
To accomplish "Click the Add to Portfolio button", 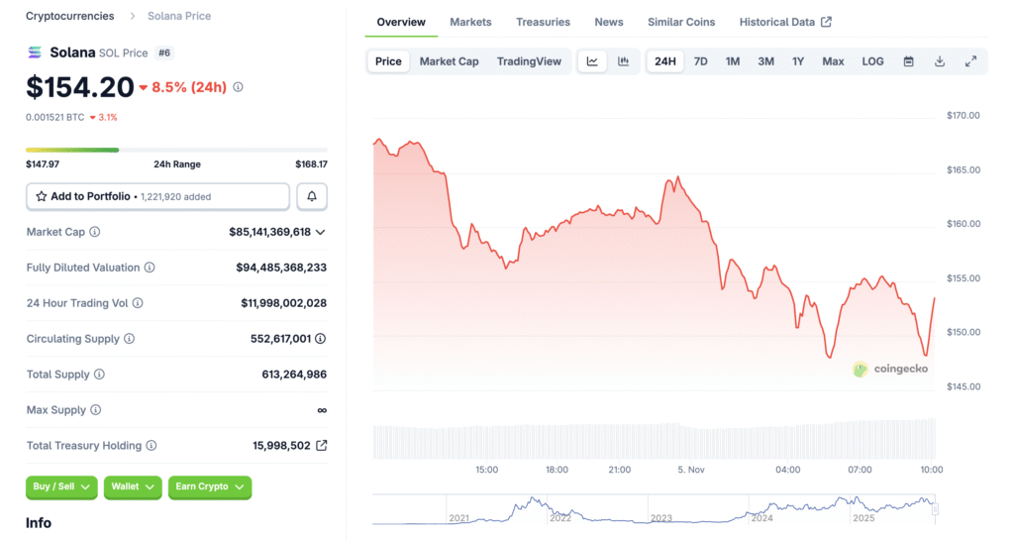I will (157, 196).
